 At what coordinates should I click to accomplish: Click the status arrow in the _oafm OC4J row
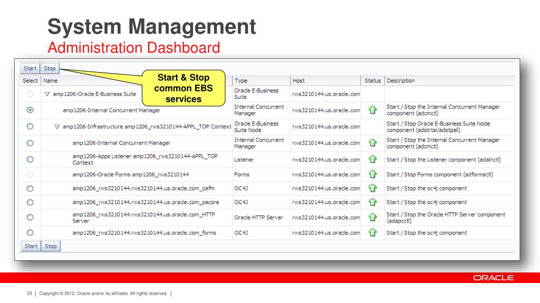tap(372, 188)
